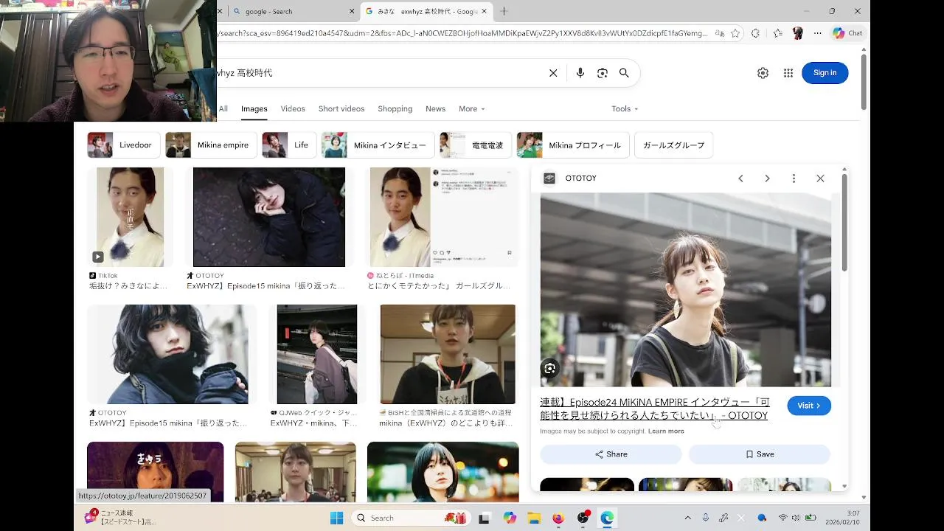Viewport: 944px width, 531px height.
Task: Select the Life filter chip
Action: tap(289, 145)
